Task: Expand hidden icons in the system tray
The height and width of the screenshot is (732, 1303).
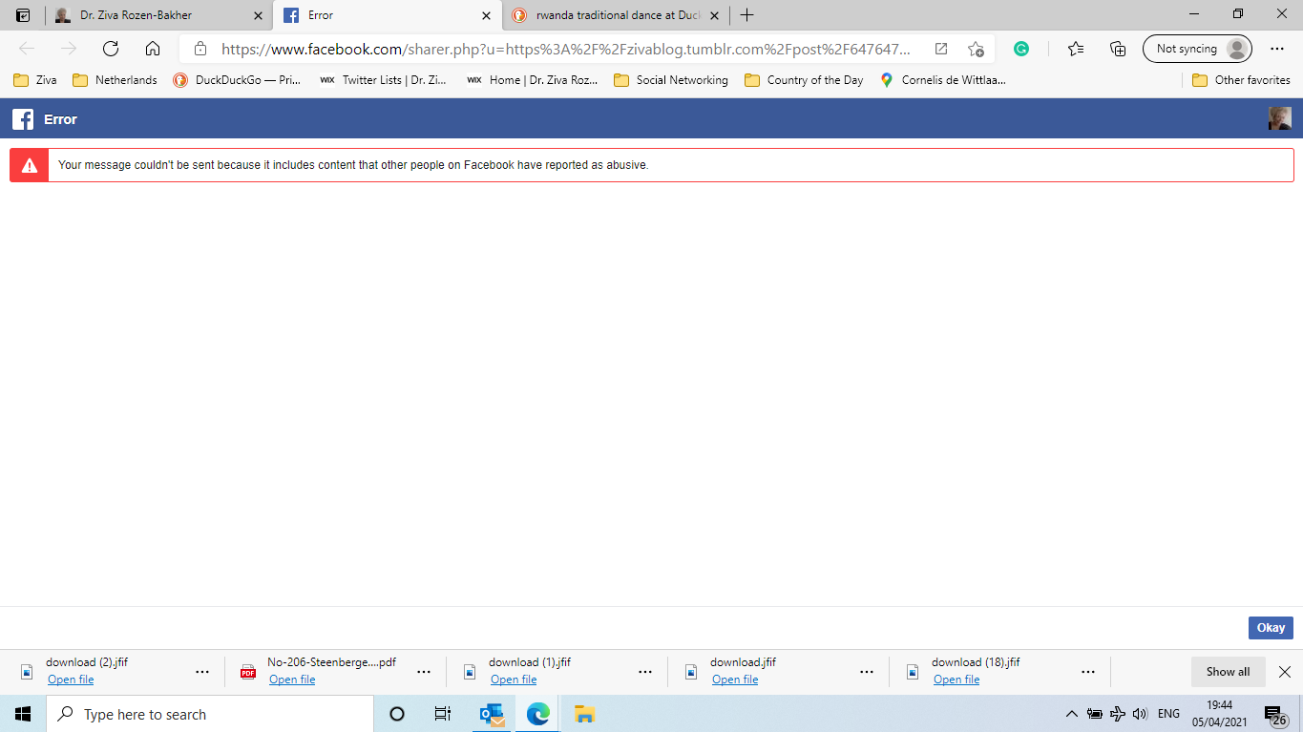Action: (x=1070, y=713)
